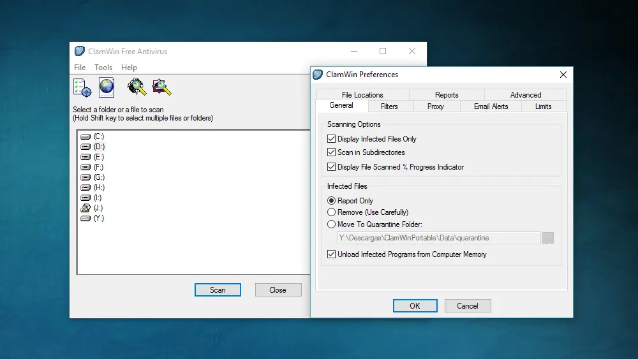The height and width of the screenshot is (359, 638).
Task: Switch to the Filters tab
Action: 389,106
